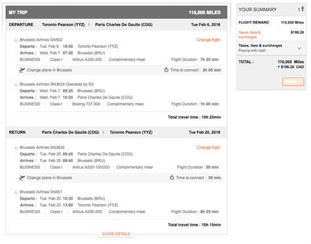
Task: Collapse the trip with Close Details
Action: click(116, 234)
